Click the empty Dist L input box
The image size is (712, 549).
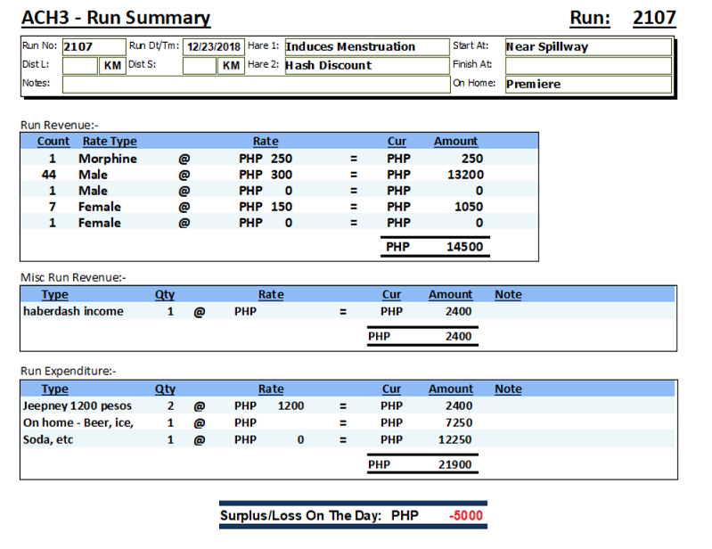click(79, 66)
